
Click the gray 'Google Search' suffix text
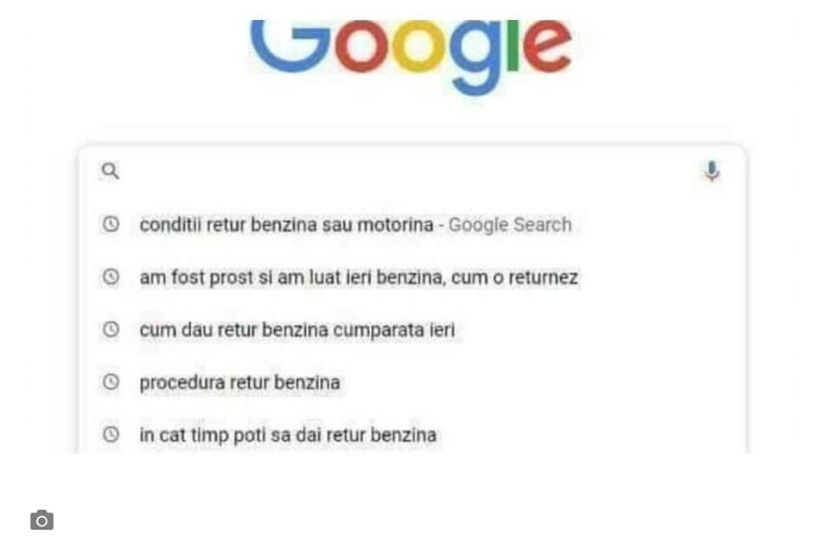[510, 225]
